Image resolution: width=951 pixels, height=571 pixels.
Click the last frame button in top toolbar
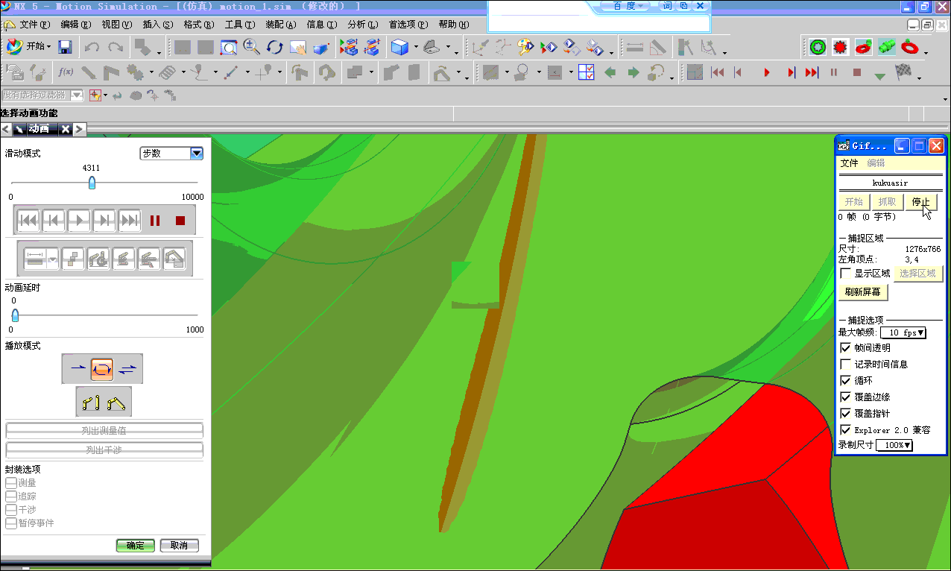(x=812, y=72)
